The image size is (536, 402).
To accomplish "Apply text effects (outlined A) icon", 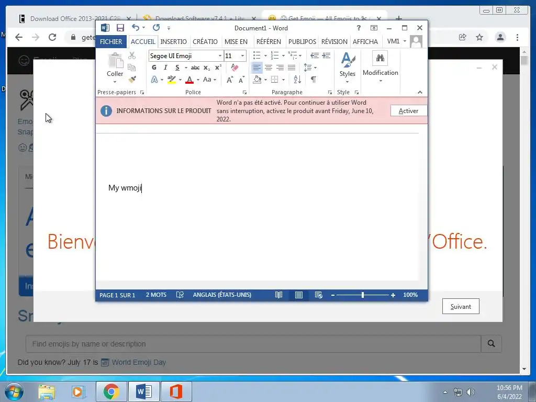I will 154,80.
